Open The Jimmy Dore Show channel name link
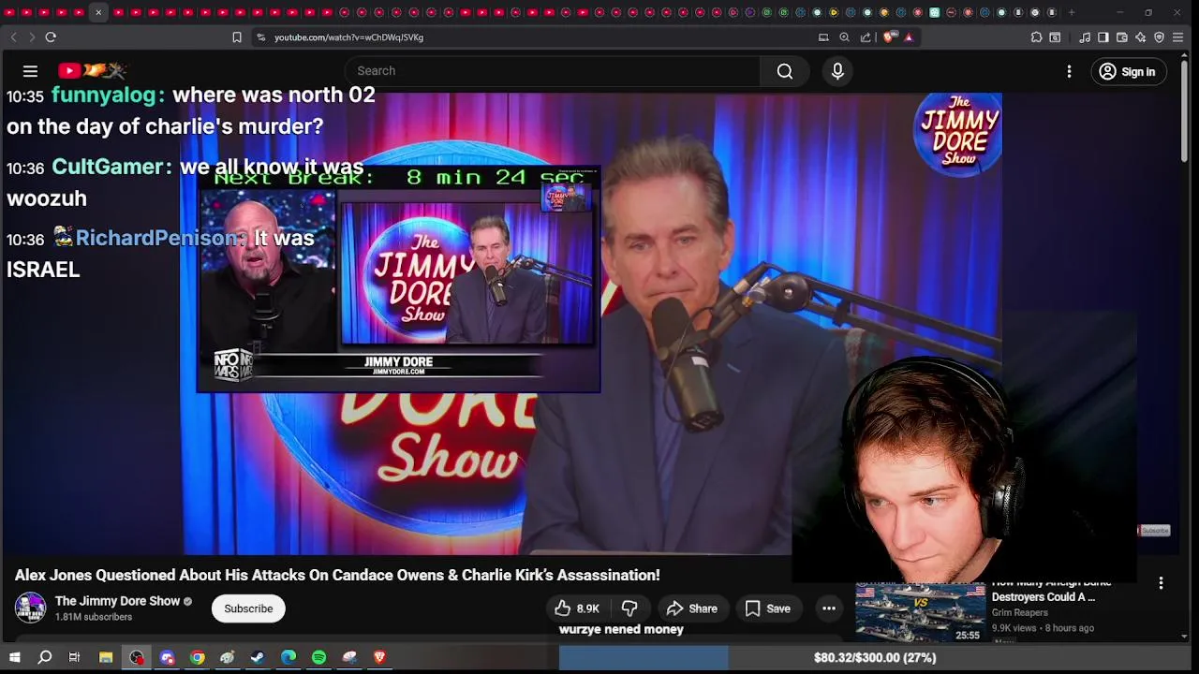Viewport: 1199px width, 674px height. [x=117, y=601]
